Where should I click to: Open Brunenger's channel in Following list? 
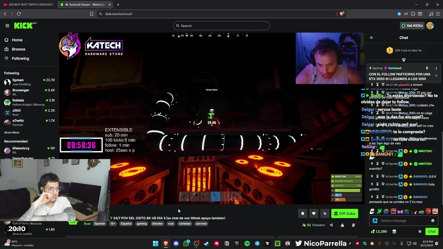click(x=29, y=92)
